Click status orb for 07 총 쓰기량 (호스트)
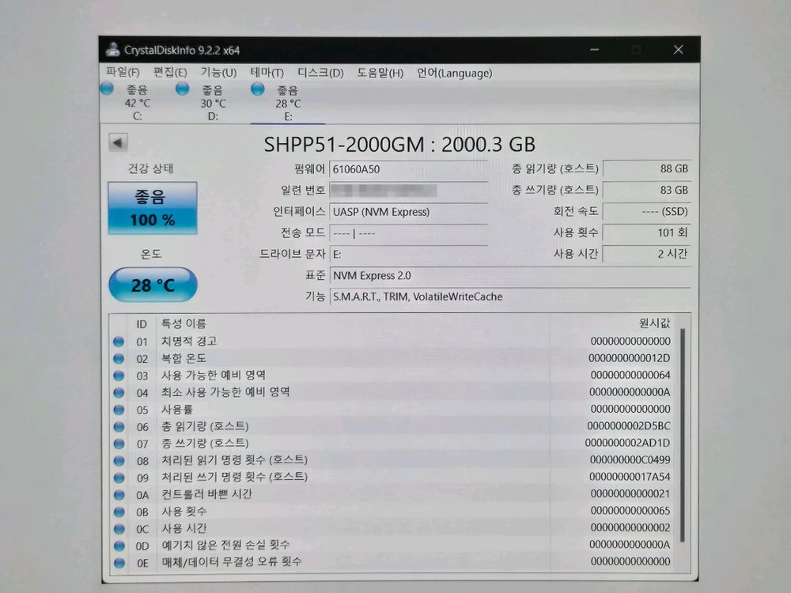This screenshot has width=791, height=593. pos(119,444)
